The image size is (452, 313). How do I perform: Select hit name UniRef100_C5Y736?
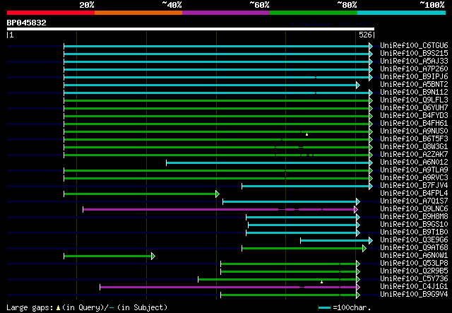click(x=414, y=279)
